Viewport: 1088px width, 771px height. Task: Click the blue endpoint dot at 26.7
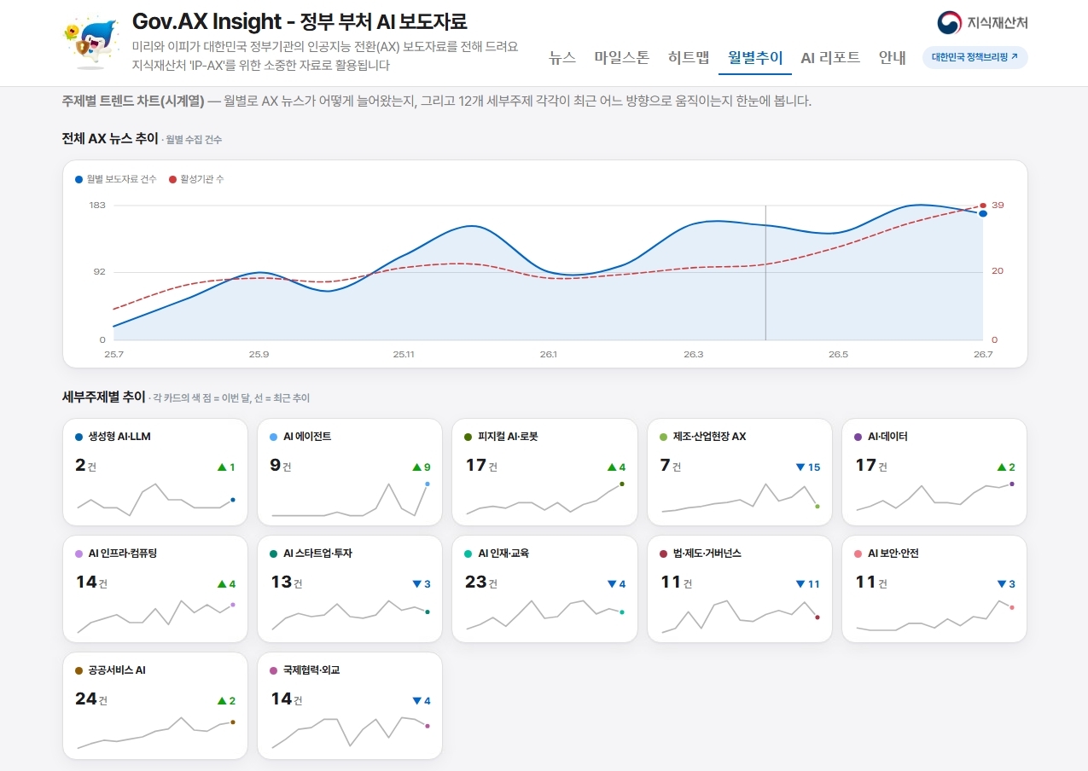pyautogui.click(x=983, y=213)
